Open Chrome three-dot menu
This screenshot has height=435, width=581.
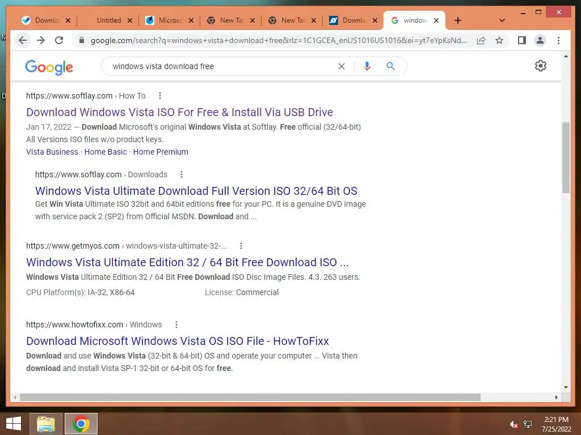(558, 40)
